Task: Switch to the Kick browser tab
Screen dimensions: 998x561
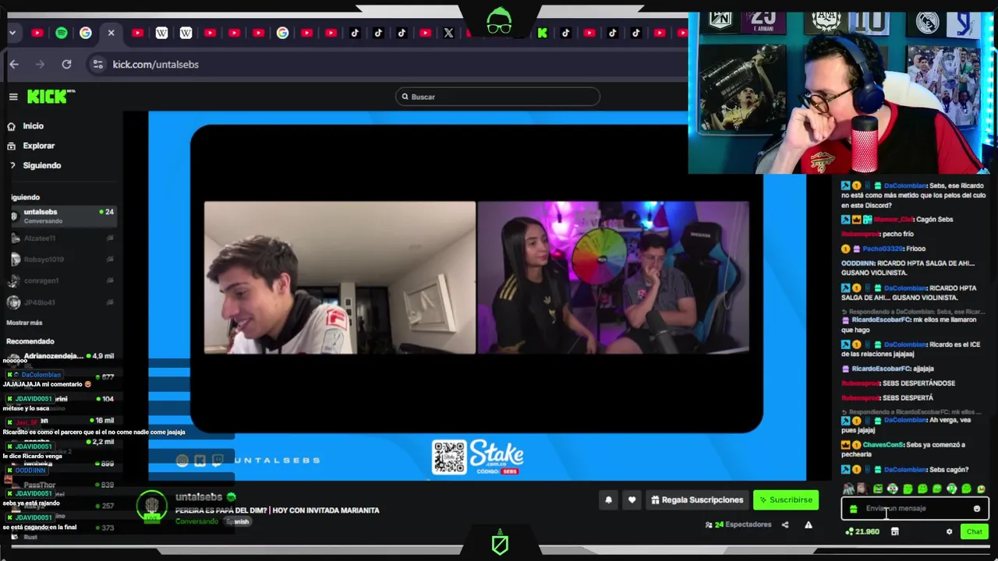Action: [542, 33]
